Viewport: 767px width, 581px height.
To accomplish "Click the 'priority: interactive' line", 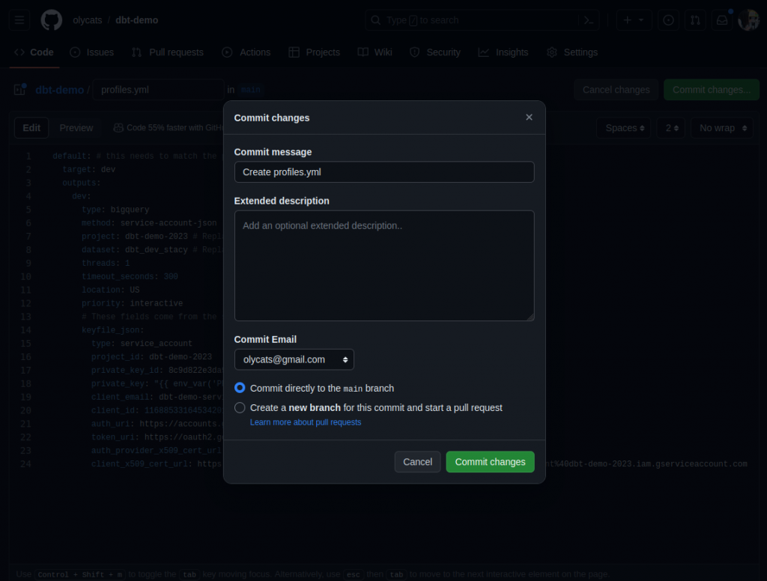I will point(132,304).
